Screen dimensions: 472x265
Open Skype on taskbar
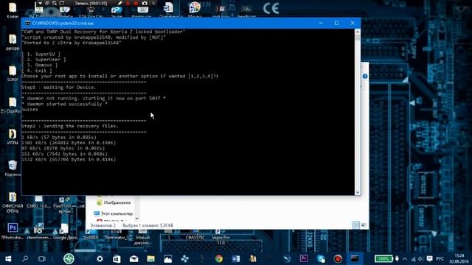pos(321,258)
